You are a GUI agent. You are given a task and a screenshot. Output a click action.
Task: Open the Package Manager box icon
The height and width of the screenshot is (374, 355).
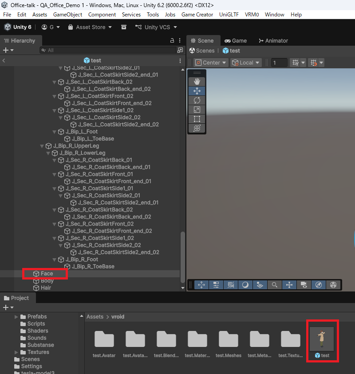pyautogui.click(x=124, y=27)
